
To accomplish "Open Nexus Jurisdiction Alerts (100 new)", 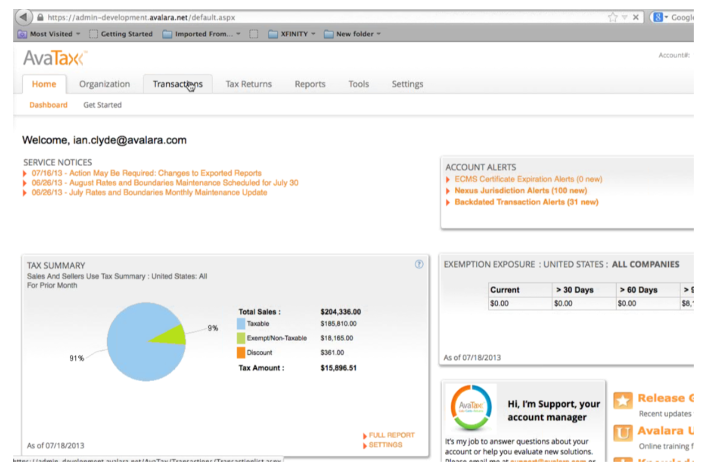I will click(x=521, y=190).
